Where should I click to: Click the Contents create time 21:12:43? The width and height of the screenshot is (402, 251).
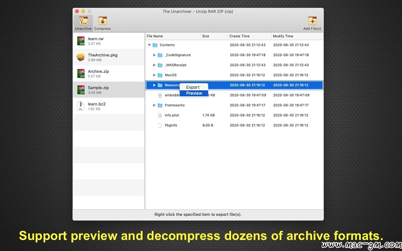248,45
